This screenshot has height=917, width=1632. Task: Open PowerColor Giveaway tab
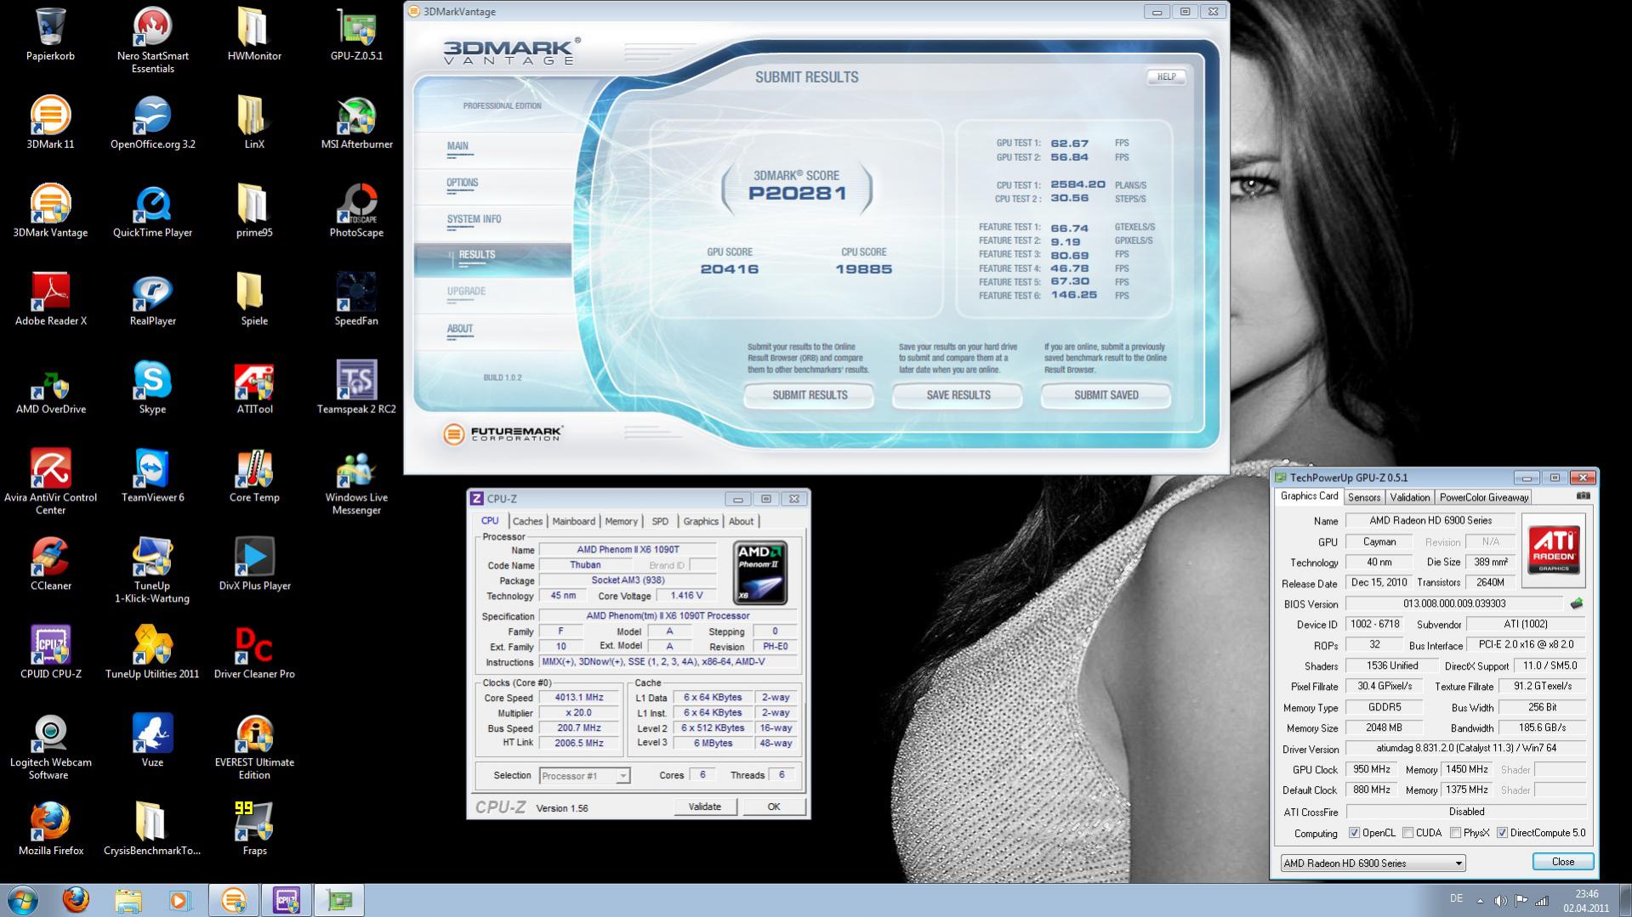click(1484, 497)
